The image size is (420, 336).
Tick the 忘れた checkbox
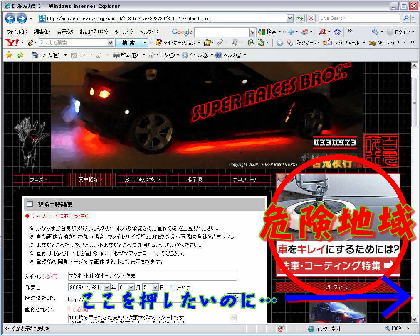pyautogui.click(x=172, y=287)
